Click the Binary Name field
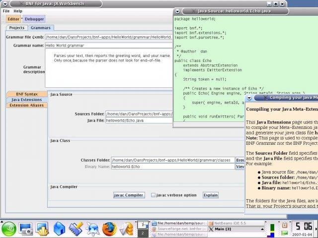This screenshot has height=238, width=318. click(x=173, y=167)
